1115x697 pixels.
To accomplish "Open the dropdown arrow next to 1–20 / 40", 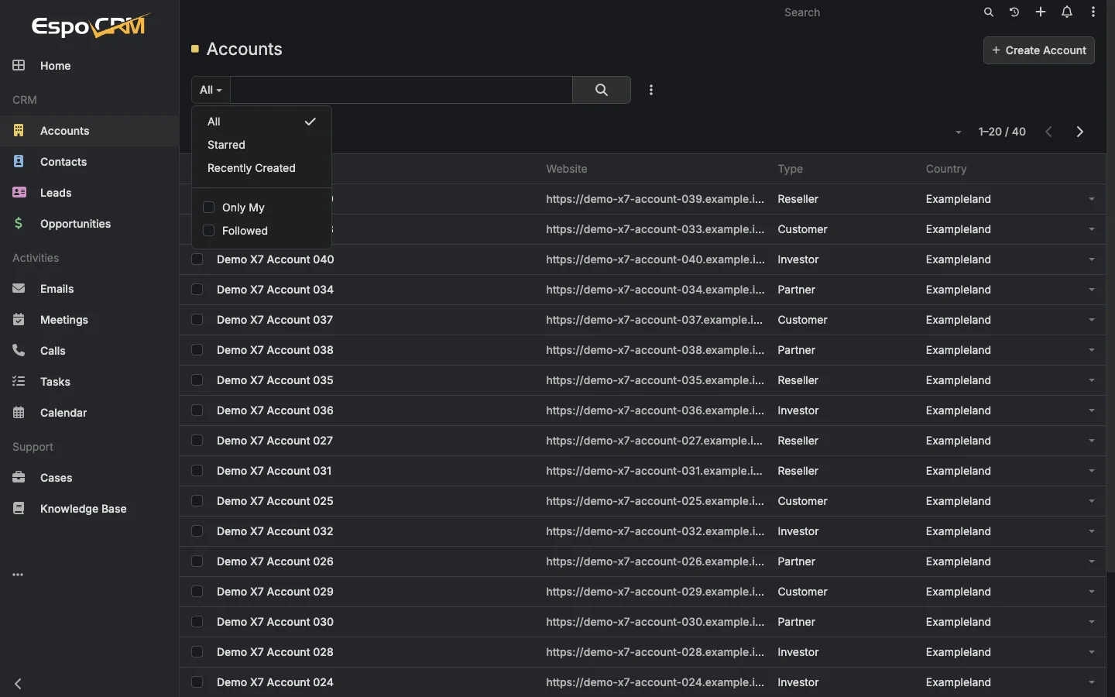I will 959,132.
